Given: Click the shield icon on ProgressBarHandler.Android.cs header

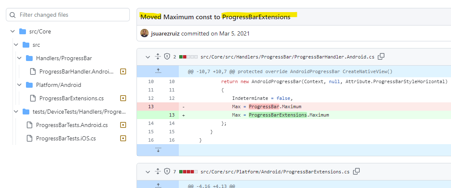Looking at the screenshot, I should pos(167,56).
